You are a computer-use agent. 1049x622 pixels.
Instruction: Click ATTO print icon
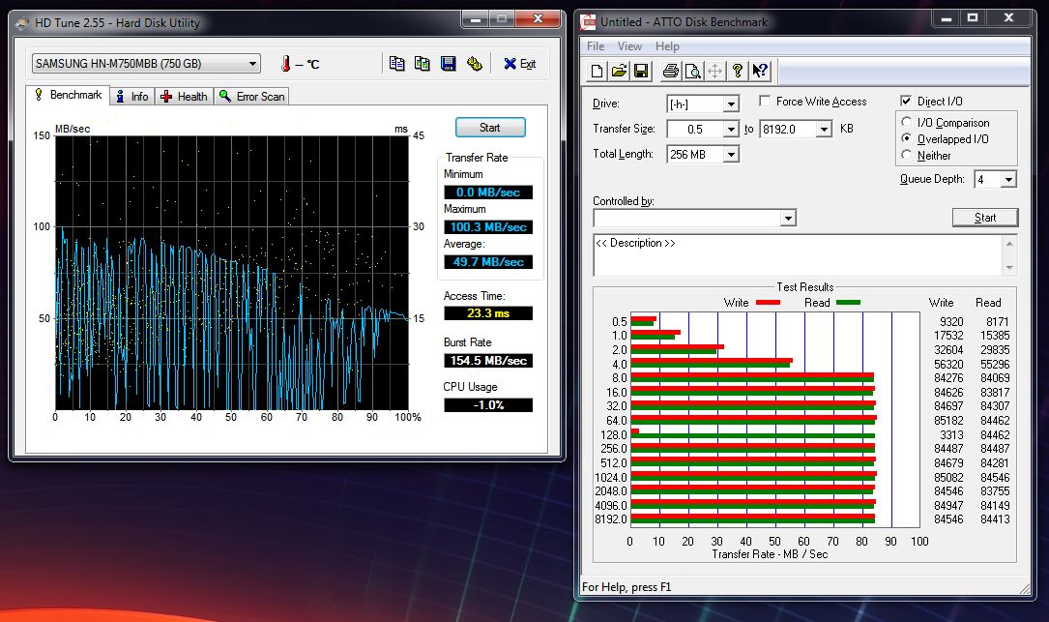[670, 71]
